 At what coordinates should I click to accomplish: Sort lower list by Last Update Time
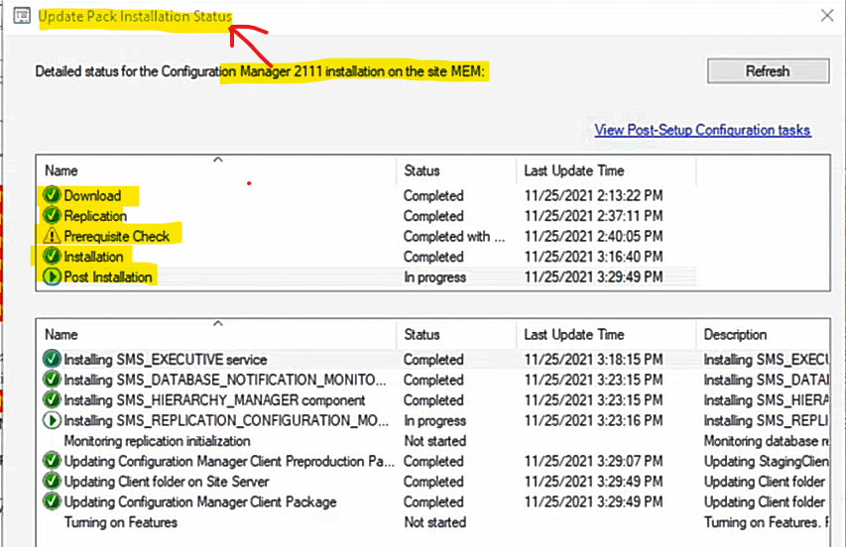[x=605, y=335]
